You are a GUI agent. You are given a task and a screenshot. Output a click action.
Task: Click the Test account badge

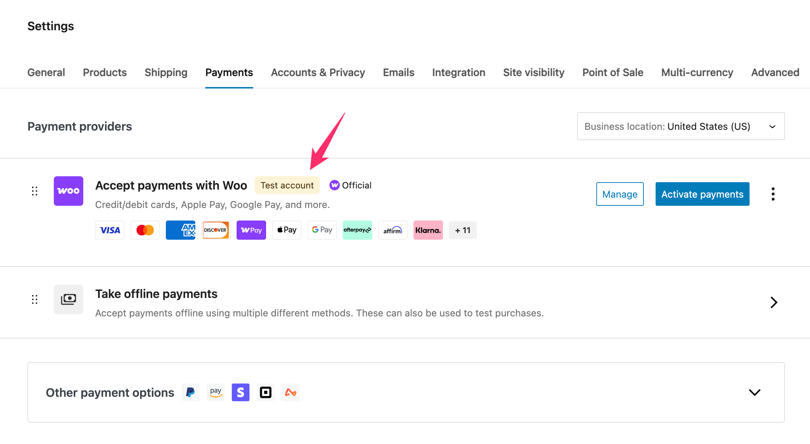pyautogui.click(x=287, y=185)
